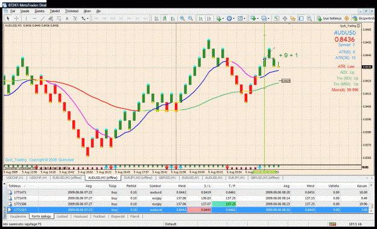Image resolution: width=377 pixels, height=229 pixels.
Task: Open the Aken menu
Action: 87,11
